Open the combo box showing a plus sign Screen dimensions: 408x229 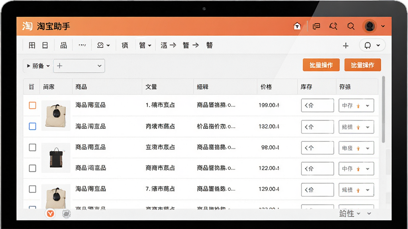pos(79,66)
